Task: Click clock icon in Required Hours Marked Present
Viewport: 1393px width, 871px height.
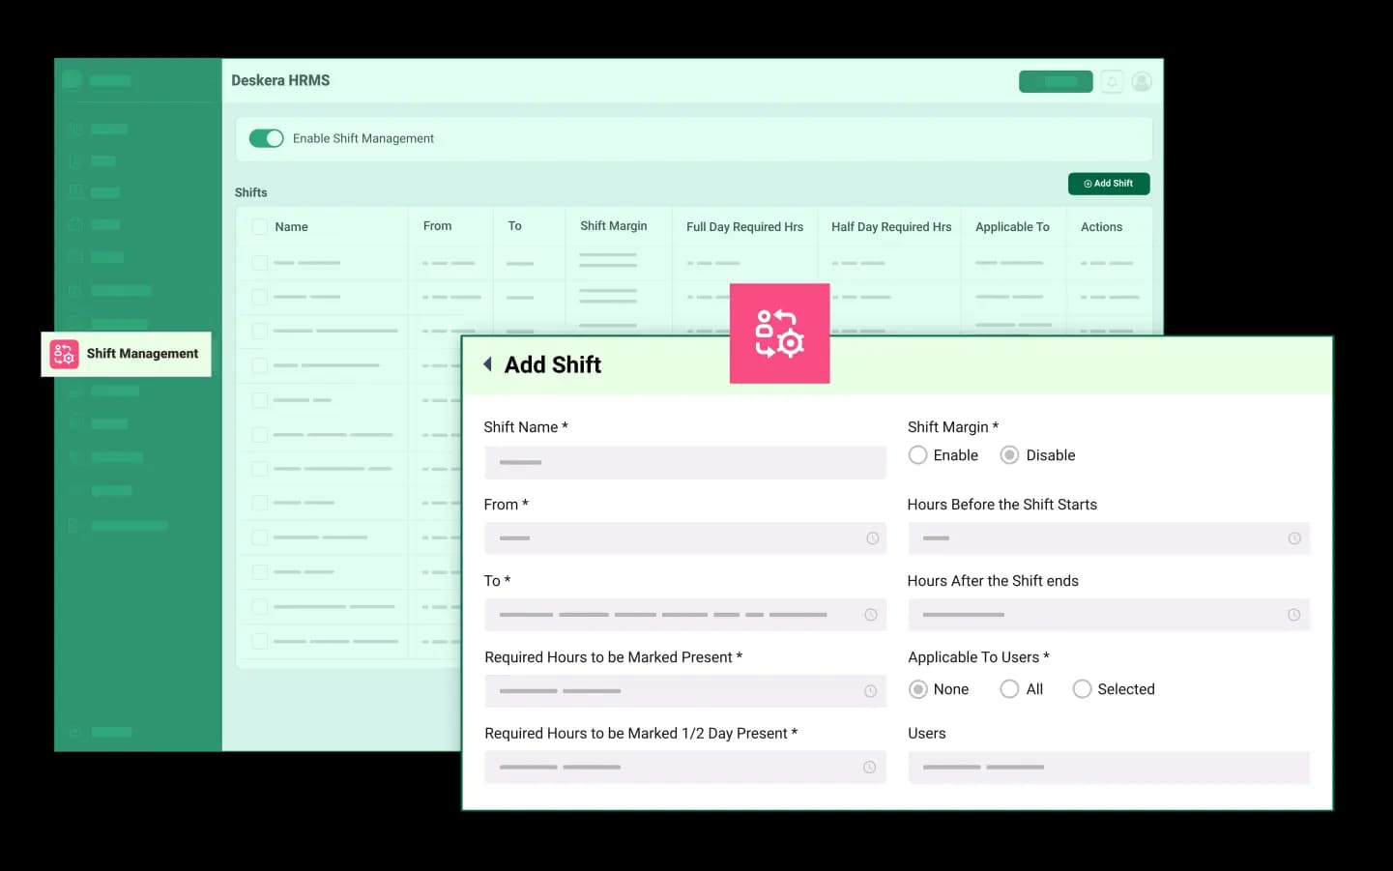Action: point(870,691)
